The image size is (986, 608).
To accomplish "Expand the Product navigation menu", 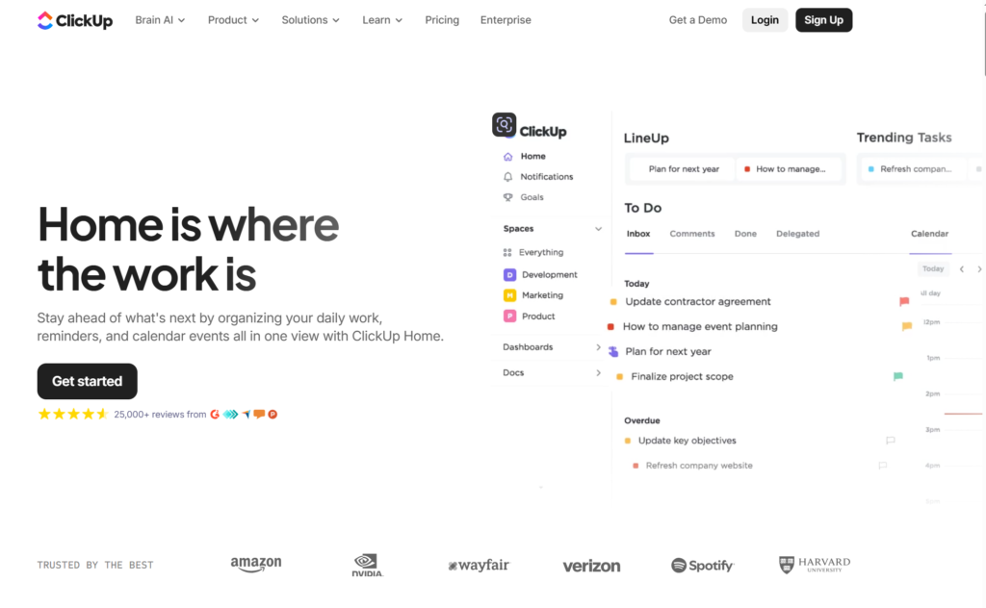I will [233, 20].
